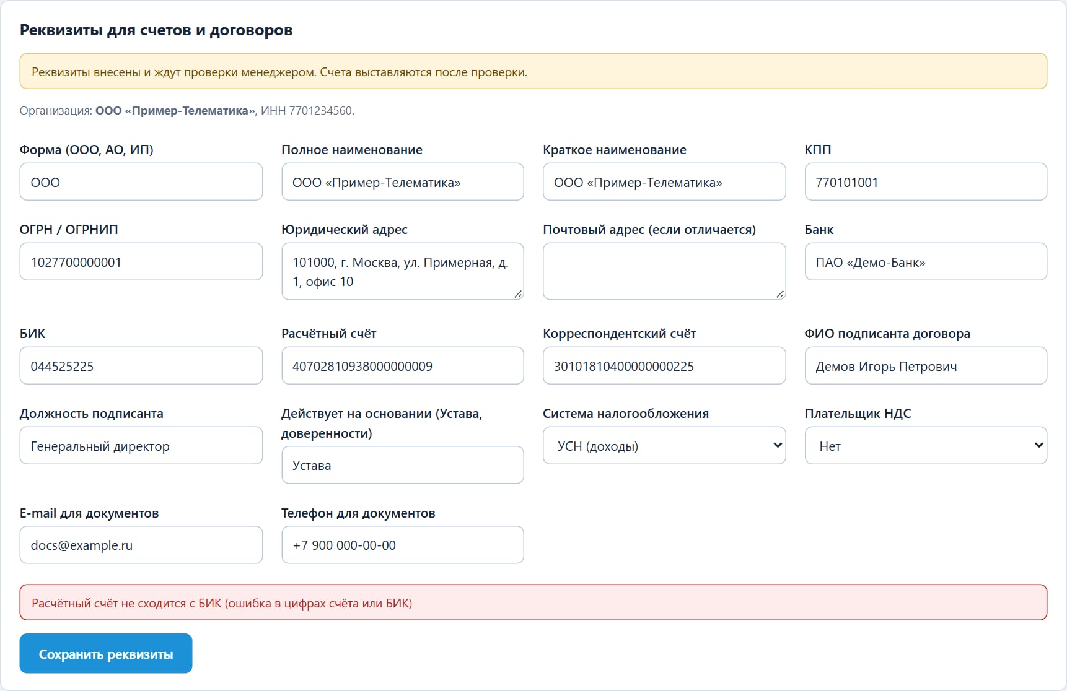Click the empty Почтовый адрес textarea
1067x691 pixels.
tap(664, 271)
